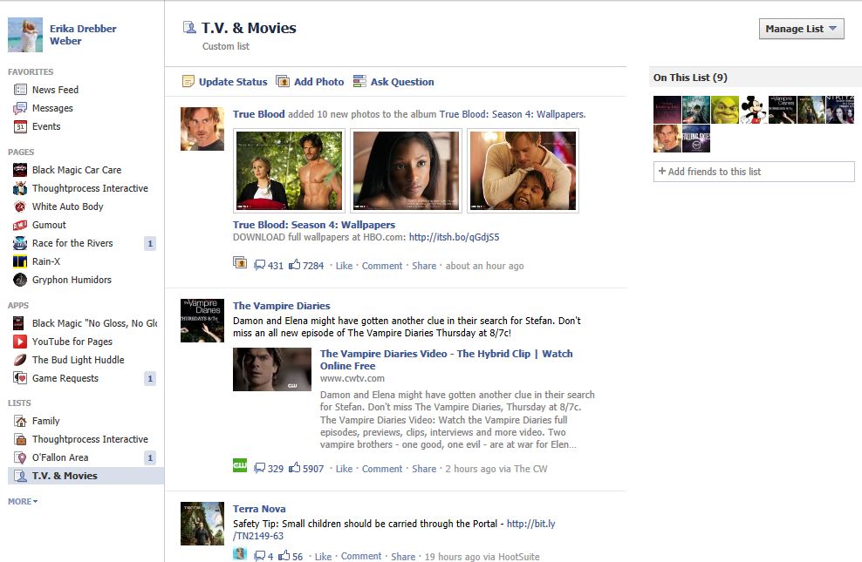862x562 pixels.
Task: Open the YouTube for Pages app icon
Action: (20, 342)
